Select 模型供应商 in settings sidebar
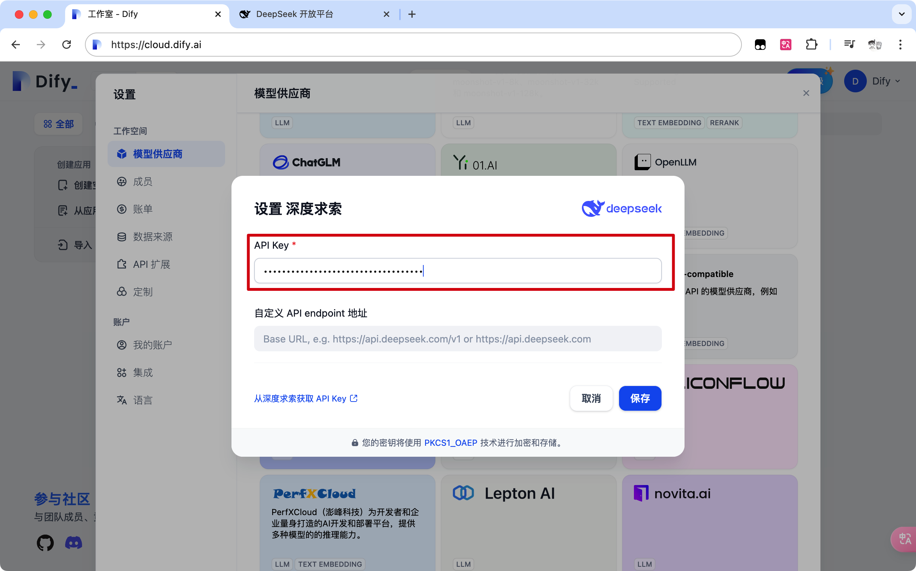The image size is (916, 571). pos(166,154)
